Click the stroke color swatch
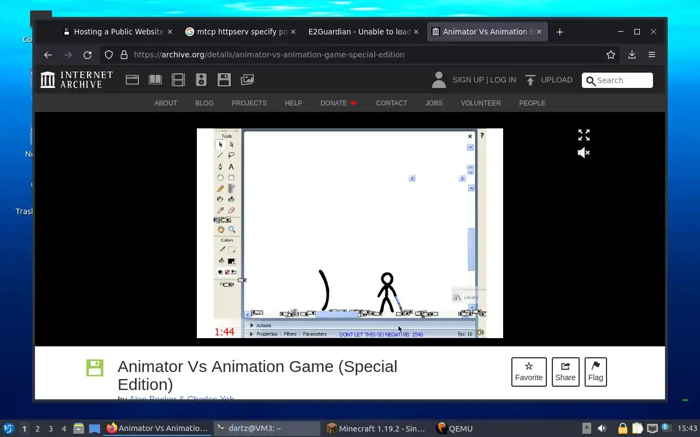 (231, 250)
